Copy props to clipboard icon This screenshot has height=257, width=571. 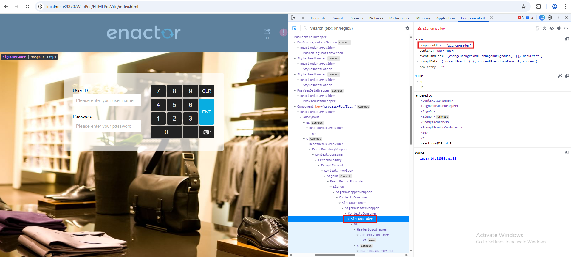567,39
